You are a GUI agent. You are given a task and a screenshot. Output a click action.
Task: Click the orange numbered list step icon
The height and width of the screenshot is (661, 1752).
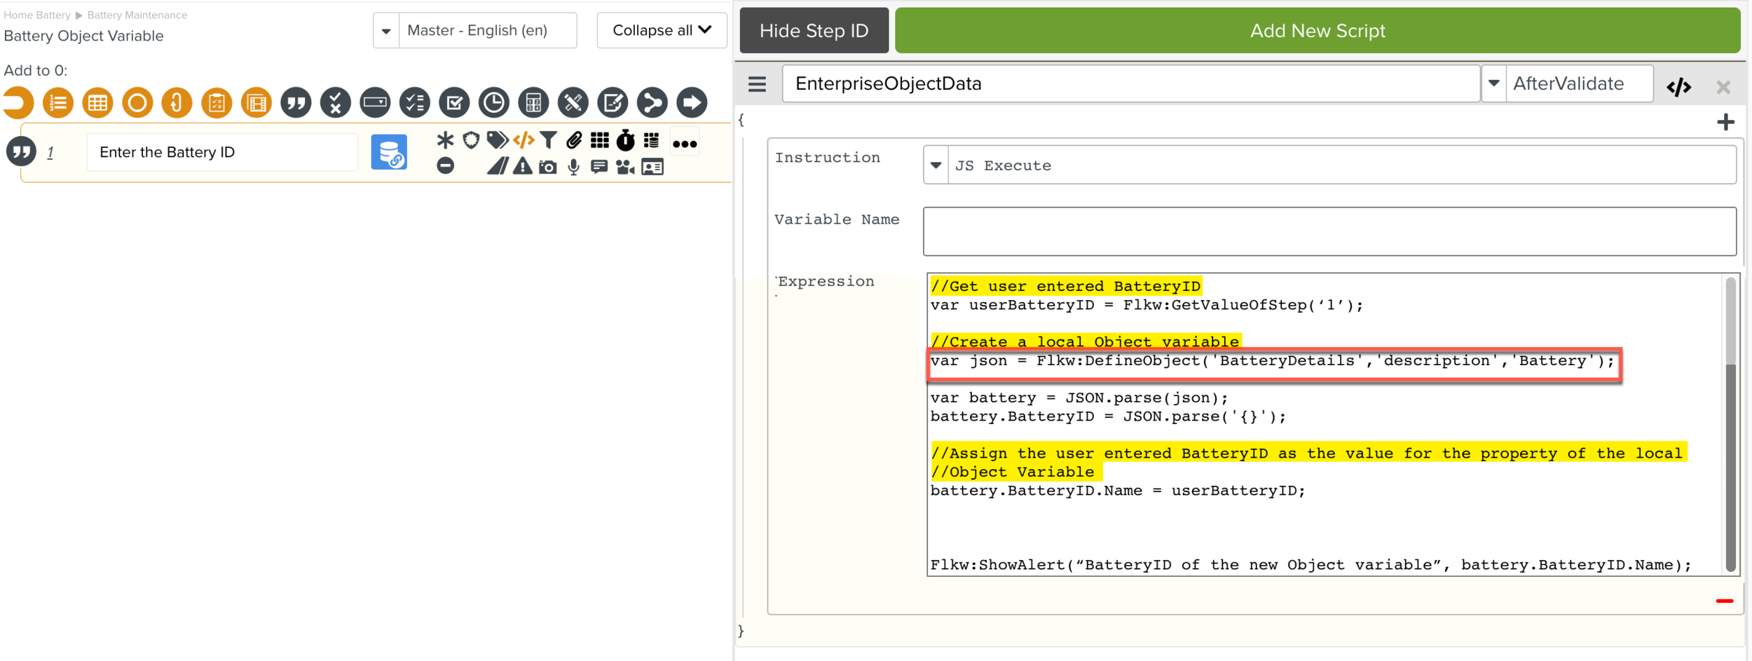(58, 103)
